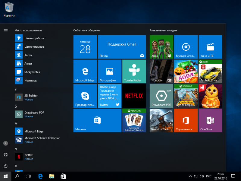Click the D letter header

tap(16, 107)
